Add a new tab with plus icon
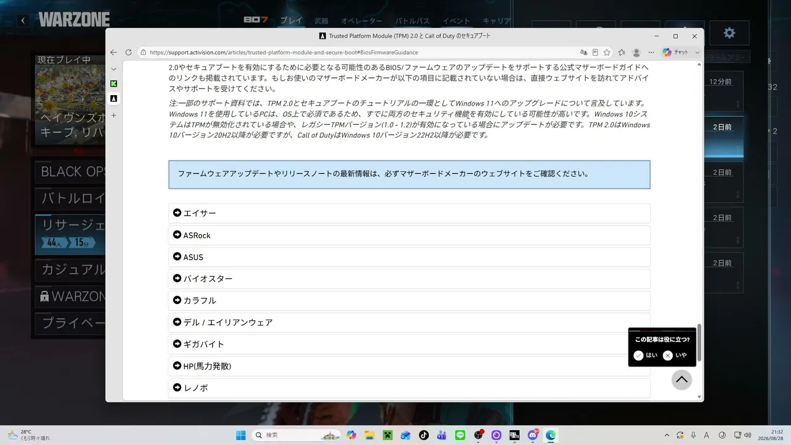Viewport: 791px width, 445px height. [x=114, y=115]
